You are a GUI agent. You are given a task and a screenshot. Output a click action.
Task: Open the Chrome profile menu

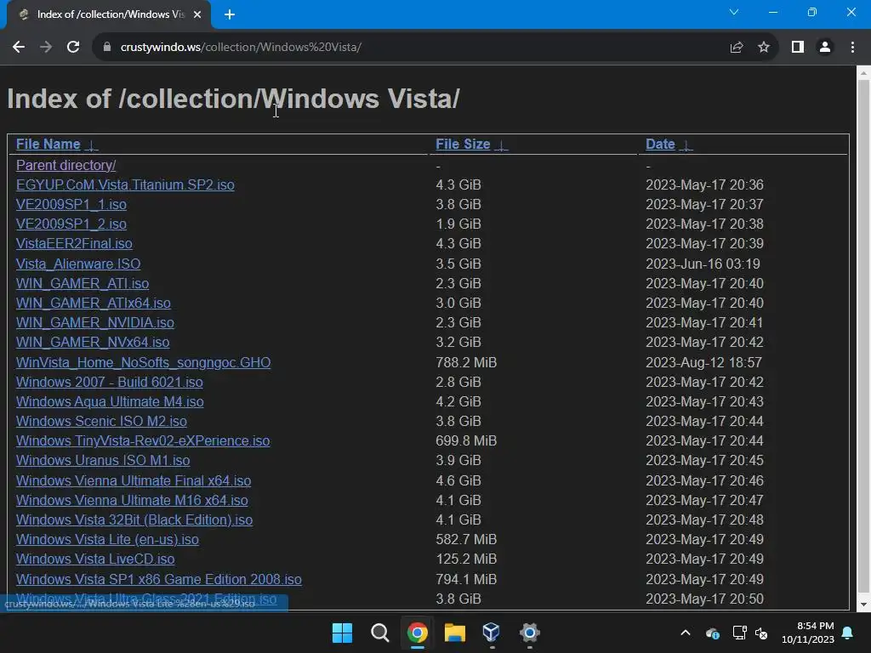(x=825, y=48)
